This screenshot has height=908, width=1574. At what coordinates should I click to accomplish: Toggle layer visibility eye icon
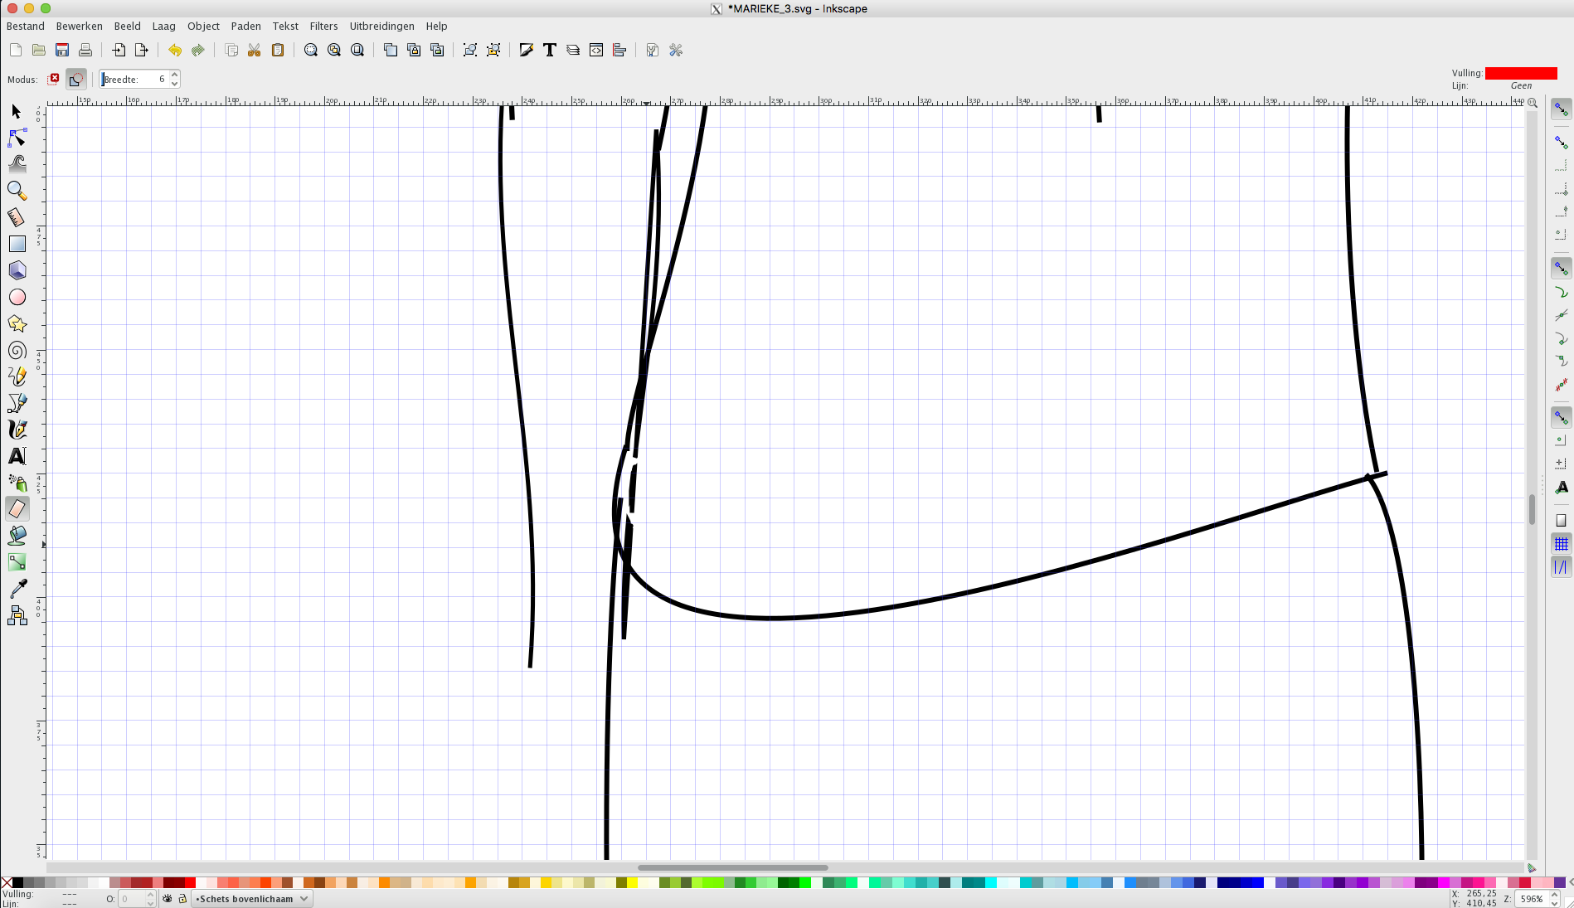pos(168,899)
